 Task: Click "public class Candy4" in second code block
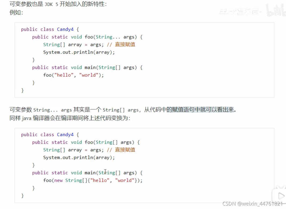tap(50, 135)
